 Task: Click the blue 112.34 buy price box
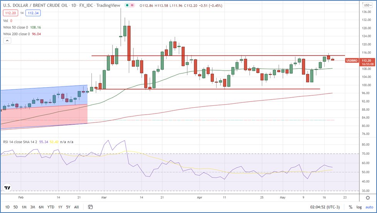(34, 13)
